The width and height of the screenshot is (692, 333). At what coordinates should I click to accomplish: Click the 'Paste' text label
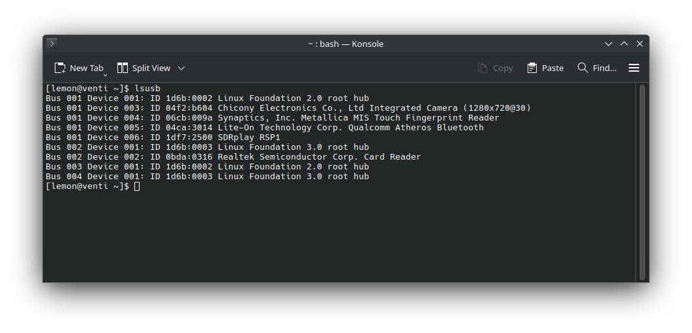(552, 68)
